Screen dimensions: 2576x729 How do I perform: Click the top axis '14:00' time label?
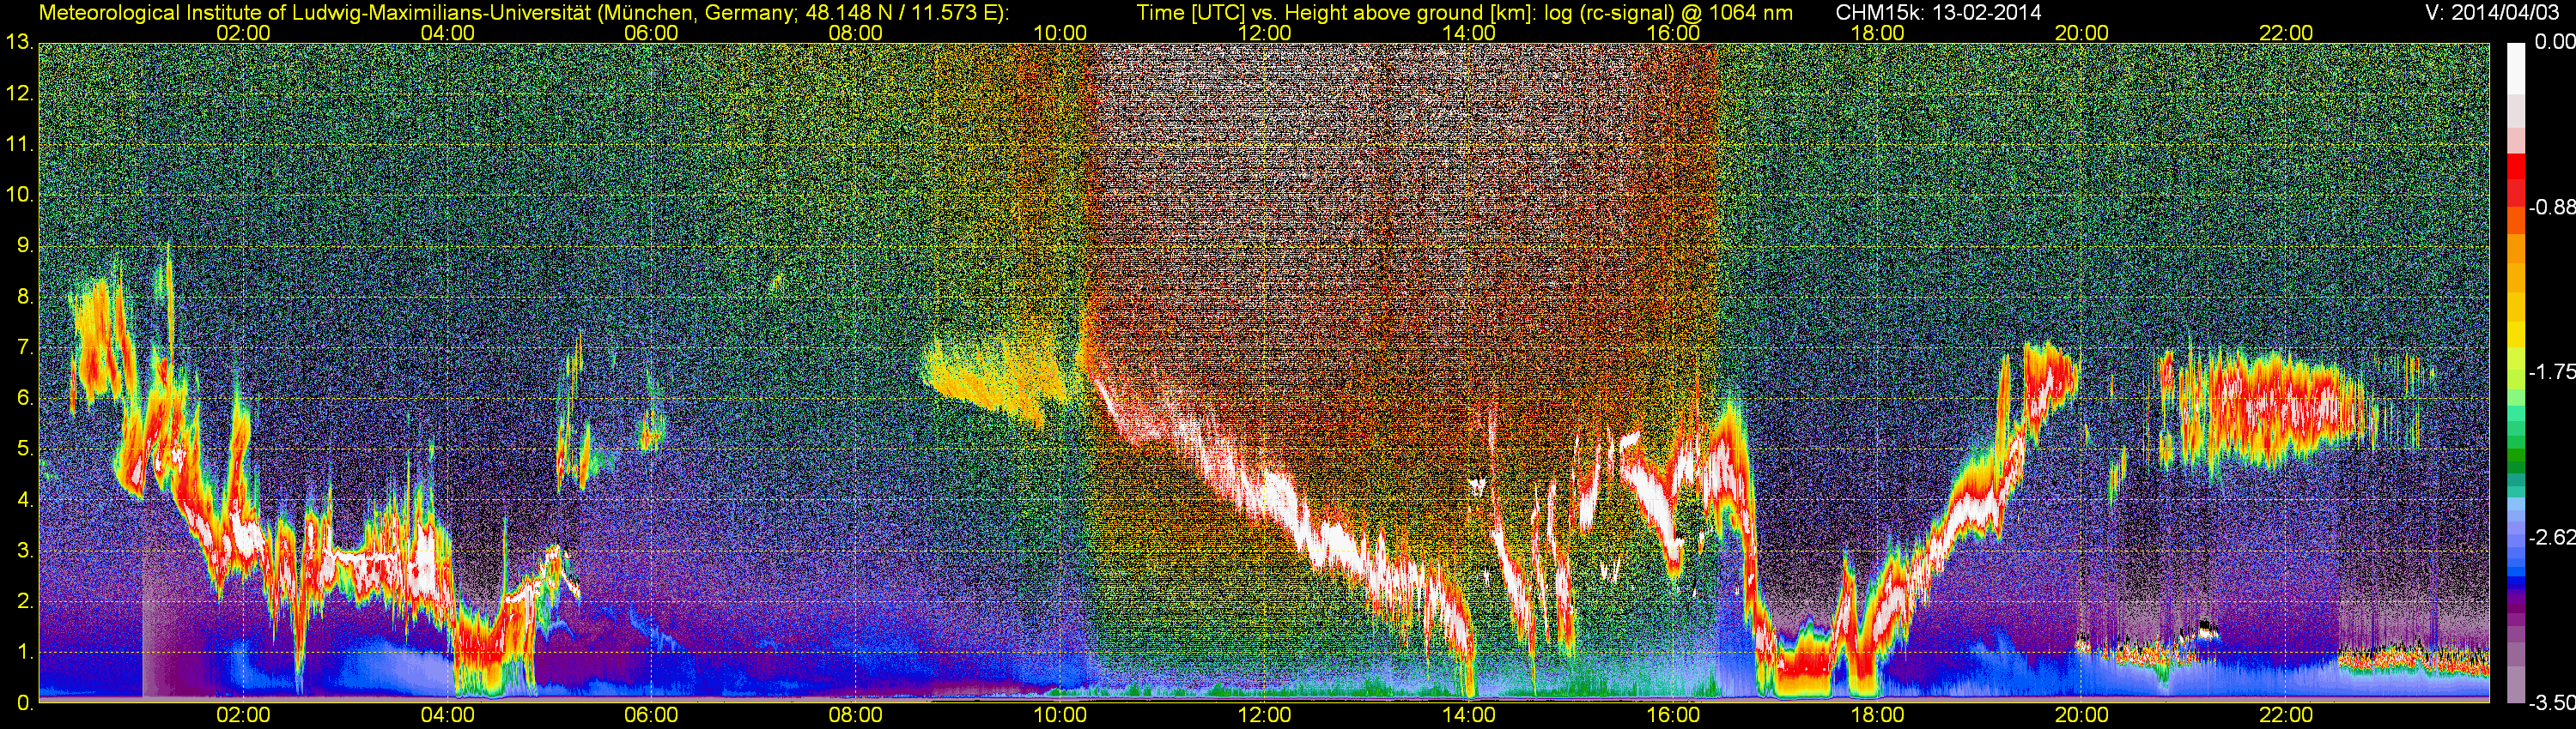pyautogui.click(x=1469, y=33)
